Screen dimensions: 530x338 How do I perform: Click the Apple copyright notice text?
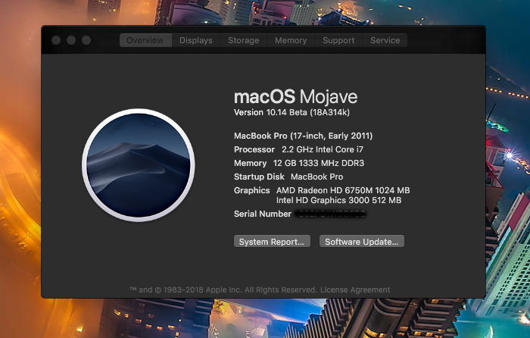[x=223, y=289]
